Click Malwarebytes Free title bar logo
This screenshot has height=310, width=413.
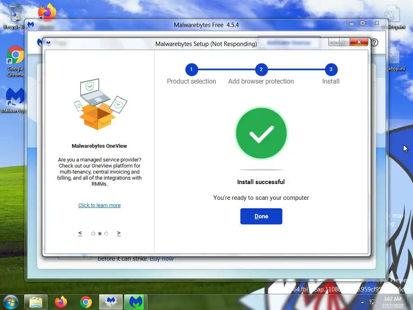point(31,25)
